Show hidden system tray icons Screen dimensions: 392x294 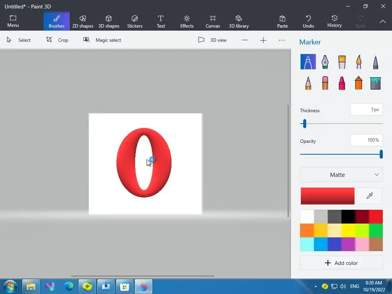click(315, 286)
